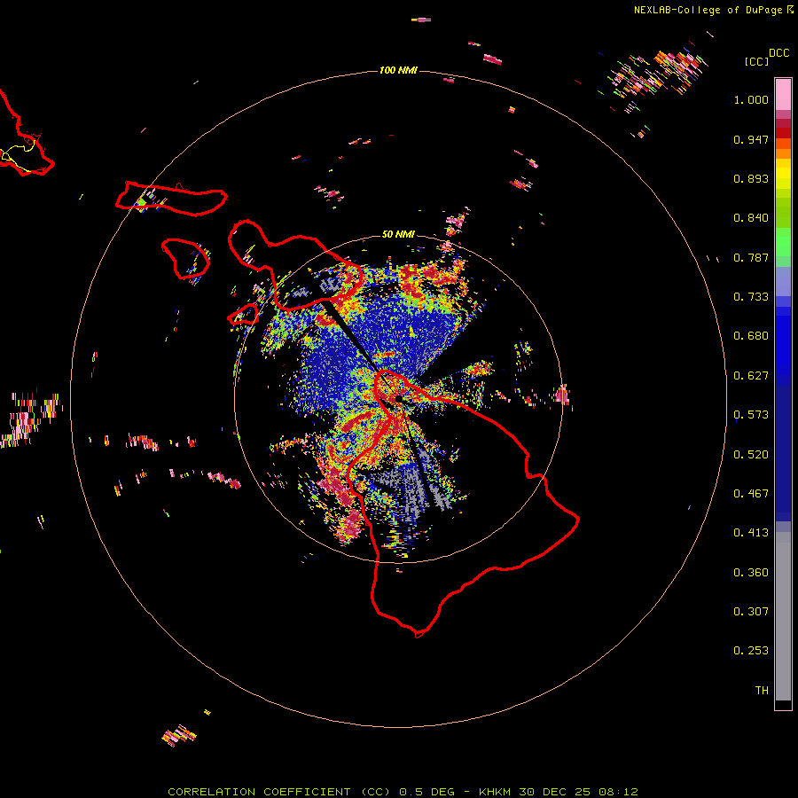Click the 0.467 scale value

click(751, 494)
